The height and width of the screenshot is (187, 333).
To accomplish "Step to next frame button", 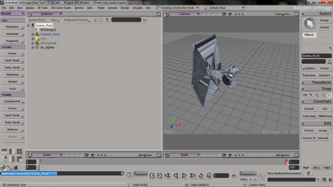I will (159, 176).
